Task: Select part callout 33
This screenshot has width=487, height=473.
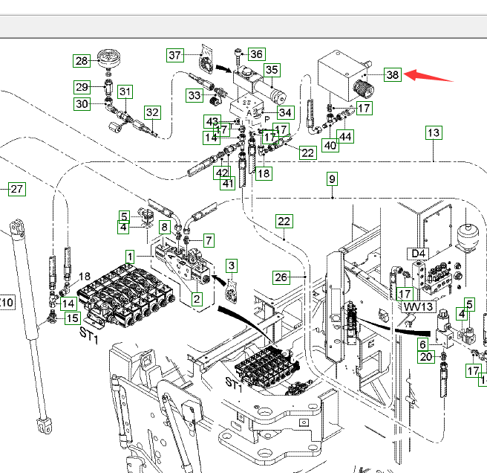Action: 194,95
